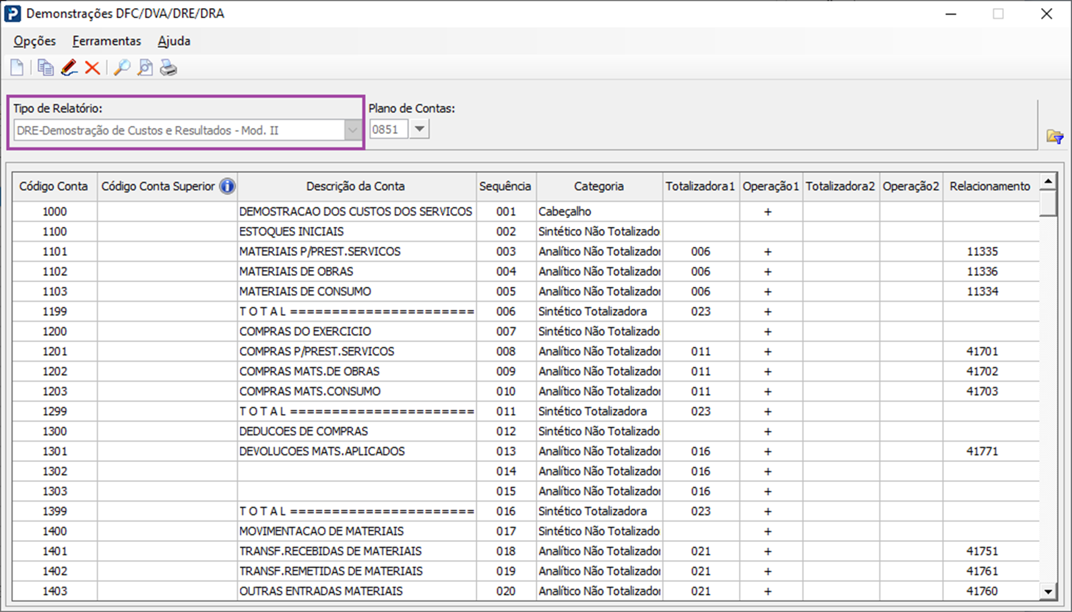Click the Descrição da Conta column header
1072x612 pixels.
pyautogui.click(x=355, y=186)
